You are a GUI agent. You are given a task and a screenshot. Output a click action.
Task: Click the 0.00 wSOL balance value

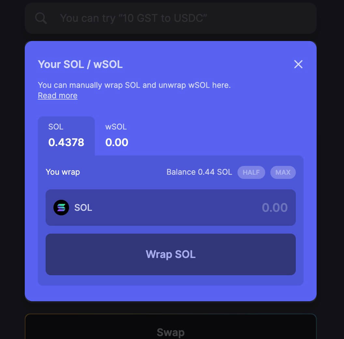pyautogui.click(x=117, y=142)
